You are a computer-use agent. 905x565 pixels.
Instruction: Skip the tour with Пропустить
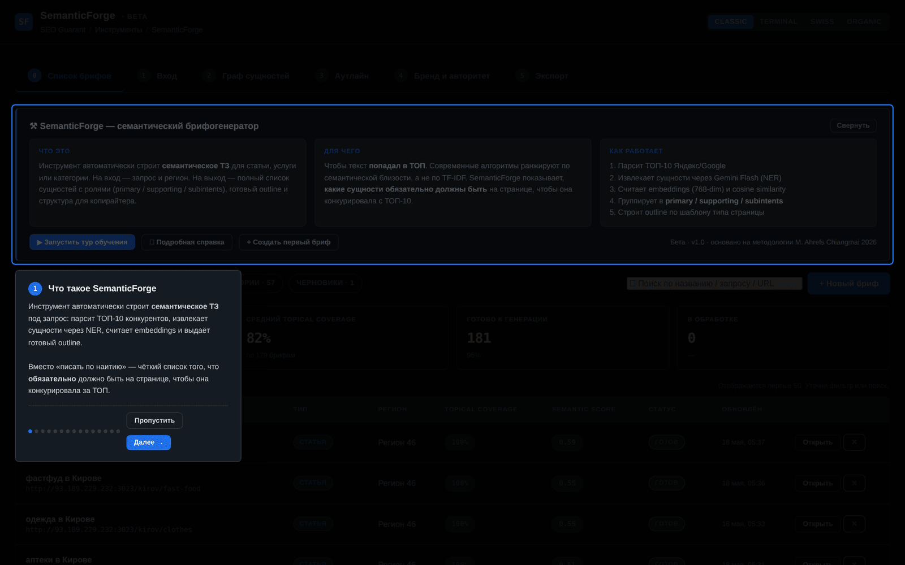point(154,420)
